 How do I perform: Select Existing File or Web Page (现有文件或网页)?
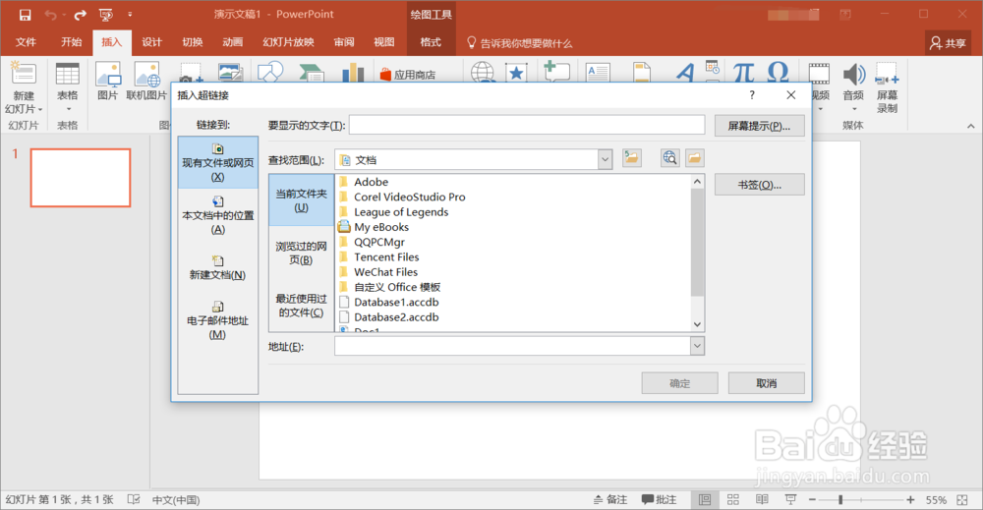[x=217, y=162]
